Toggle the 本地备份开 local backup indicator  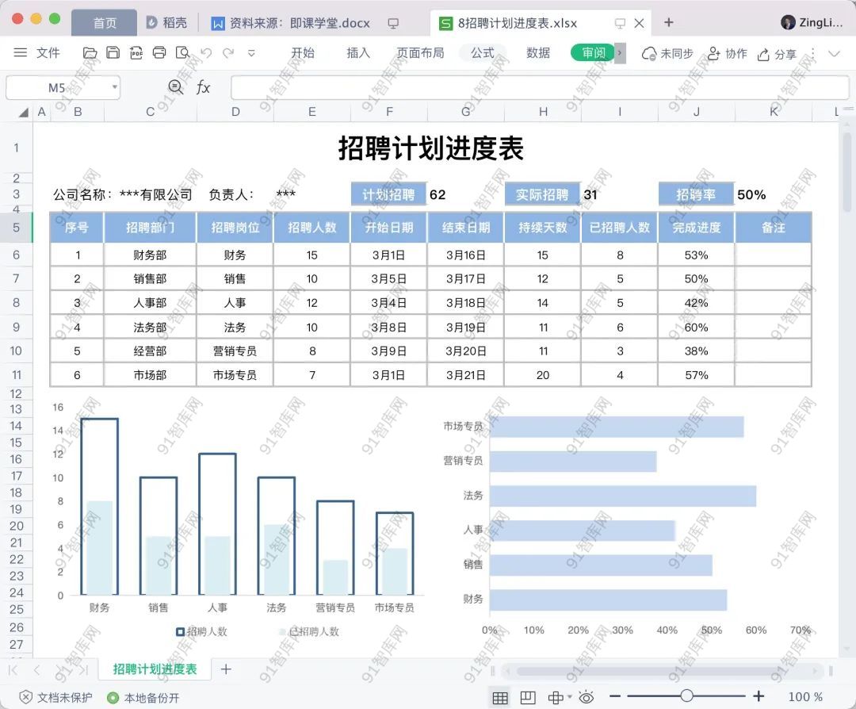tap(143, 698)
